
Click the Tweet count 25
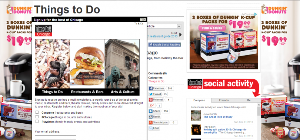[x=165, y=94]
